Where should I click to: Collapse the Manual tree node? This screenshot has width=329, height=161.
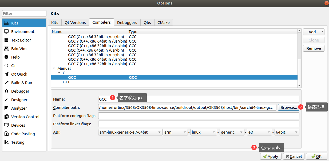[54, 68]
